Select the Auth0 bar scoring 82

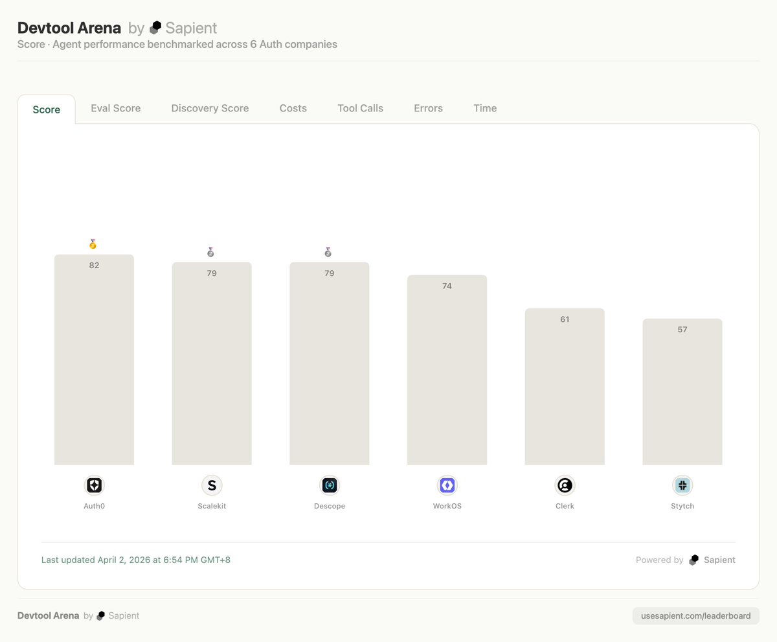click(94, 360)
